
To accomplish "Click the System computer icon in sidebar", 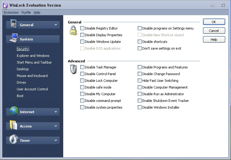I will [x=14, y=38].
